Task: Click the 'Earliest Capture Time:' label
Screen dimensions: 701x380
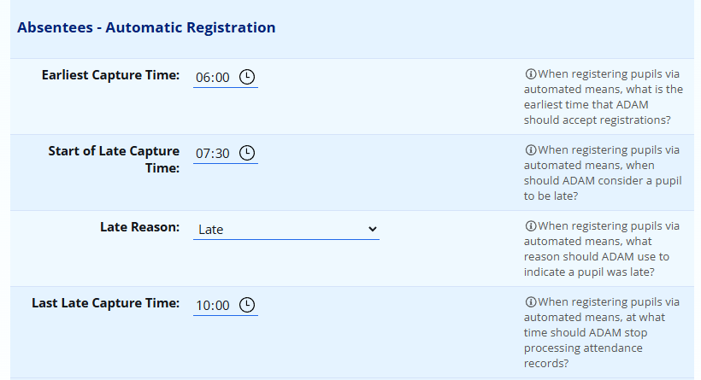Action: coord(110,75)
